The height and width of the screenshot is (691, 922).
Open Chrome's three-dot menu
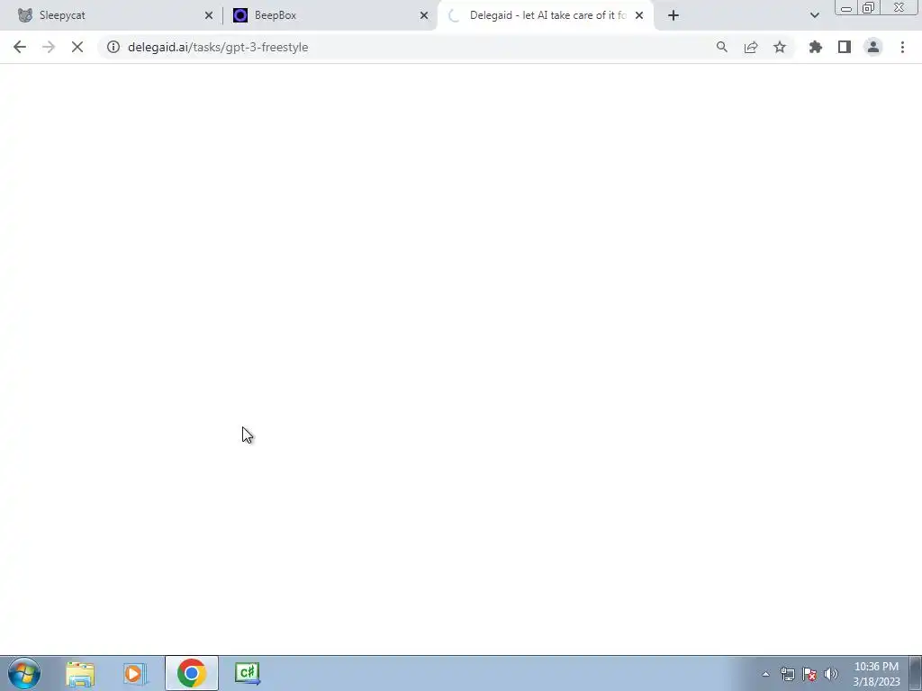pos(902,47)
